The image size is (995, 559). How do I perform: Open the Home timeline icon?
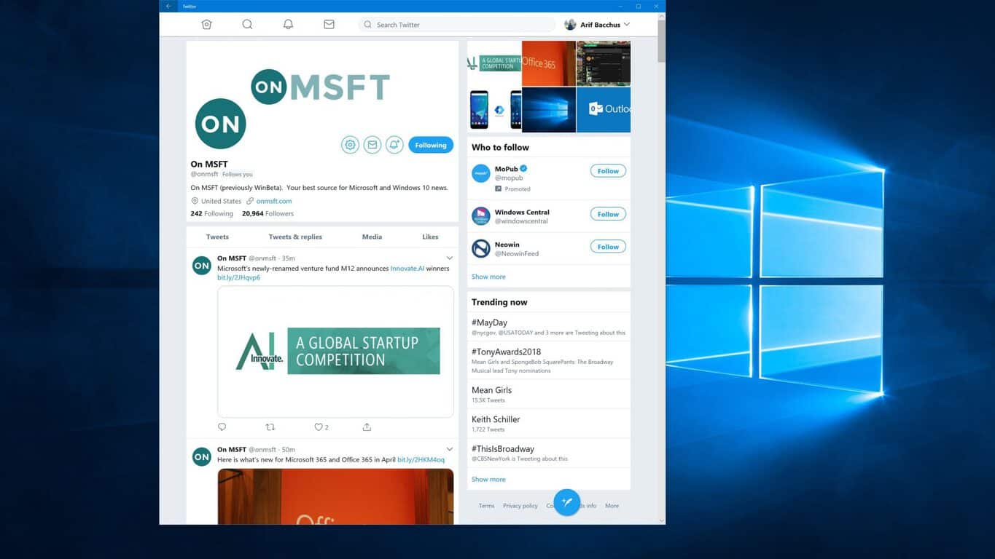click(x=206, y=25)
